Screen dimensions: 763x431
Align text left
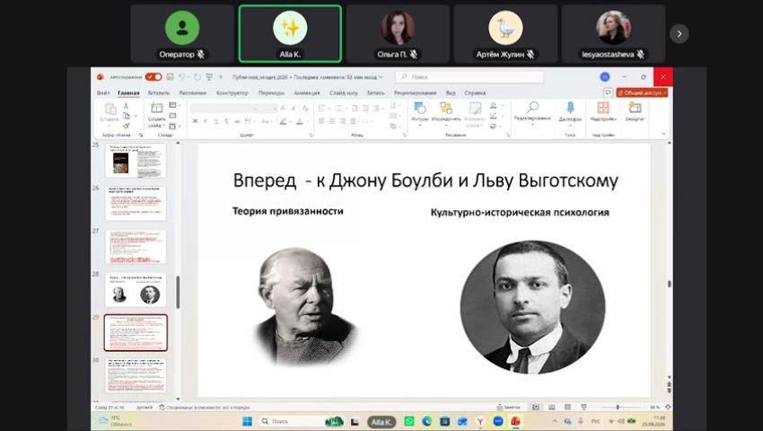tap(321, 121)
